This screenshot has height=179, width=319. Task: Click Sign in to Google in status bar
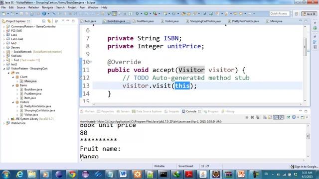point(304,167)
